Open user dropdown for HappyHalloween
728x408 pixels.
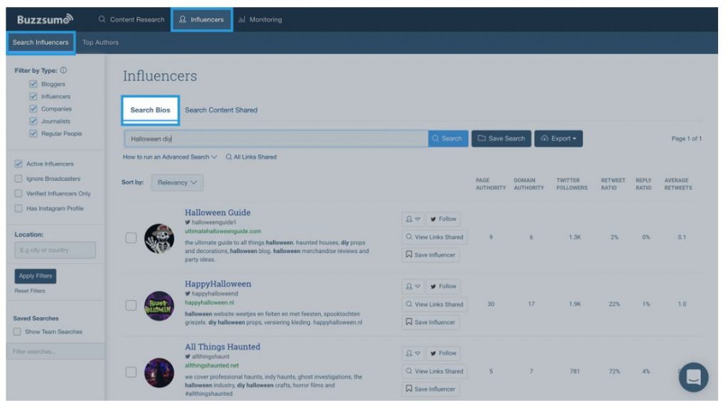(412, 286)
